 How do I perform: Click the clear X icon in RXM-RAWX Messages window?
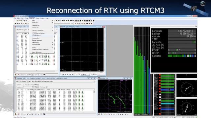(x=19, y=114)
